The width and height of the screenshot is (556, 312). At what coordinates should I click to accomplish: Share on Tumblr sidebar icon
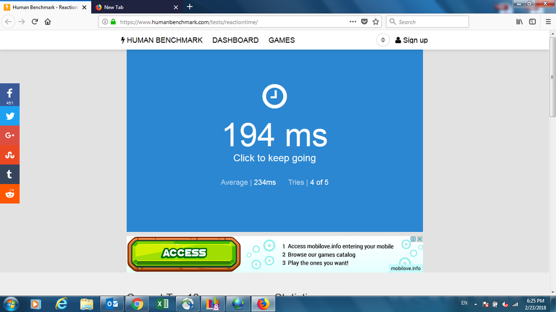coord(10,174)
